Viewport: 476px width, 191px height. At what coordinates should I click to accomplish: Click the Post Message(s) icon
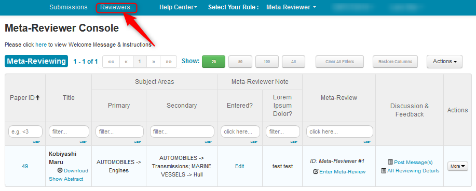(x=391, y=162)
